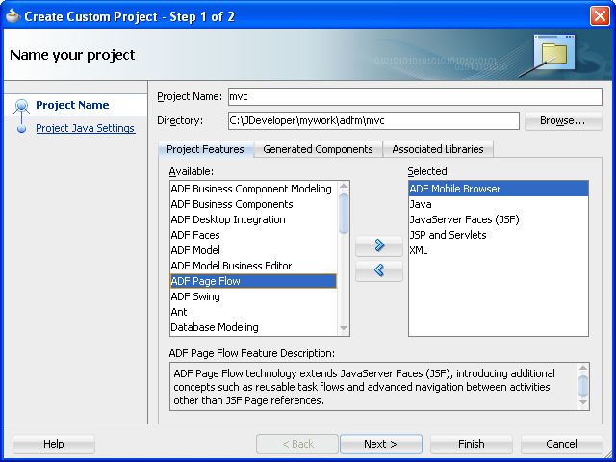The height and width of the screenshot is (462, 616).
Task: Click the disabled < Back button
Action: [297, 444]
